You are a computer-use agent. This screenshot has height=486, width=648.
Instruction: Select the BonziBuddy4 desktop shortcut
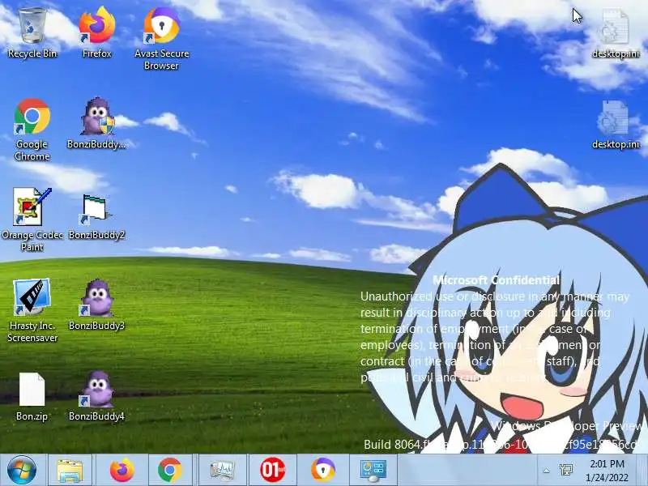pos(96,396)
